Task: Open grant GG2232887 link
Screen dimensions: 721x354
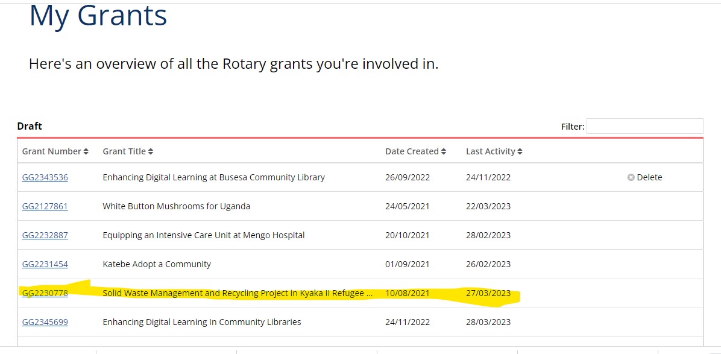Action: click(x=45, y=235)
